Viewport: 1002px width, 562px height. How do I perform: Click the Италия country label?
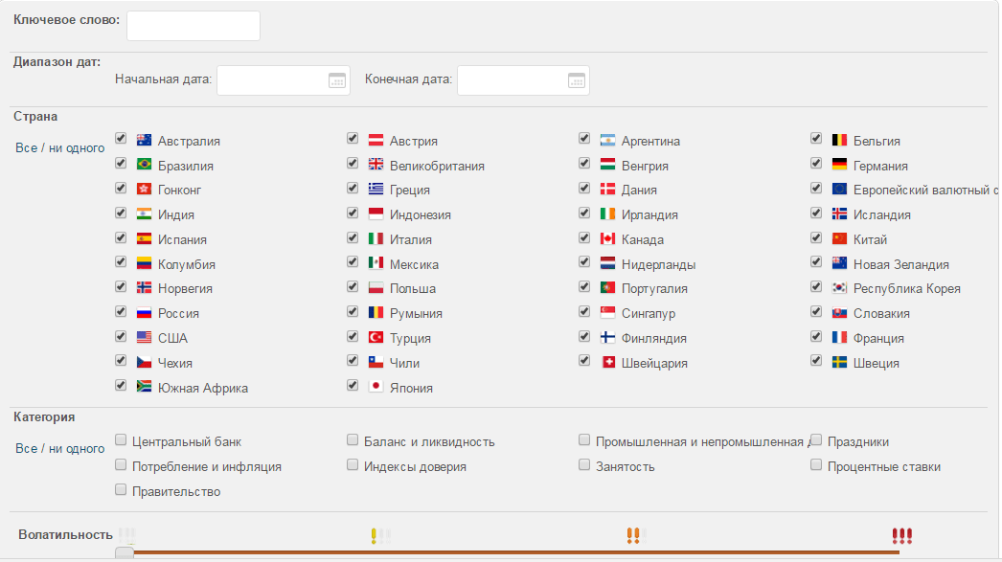411,240
